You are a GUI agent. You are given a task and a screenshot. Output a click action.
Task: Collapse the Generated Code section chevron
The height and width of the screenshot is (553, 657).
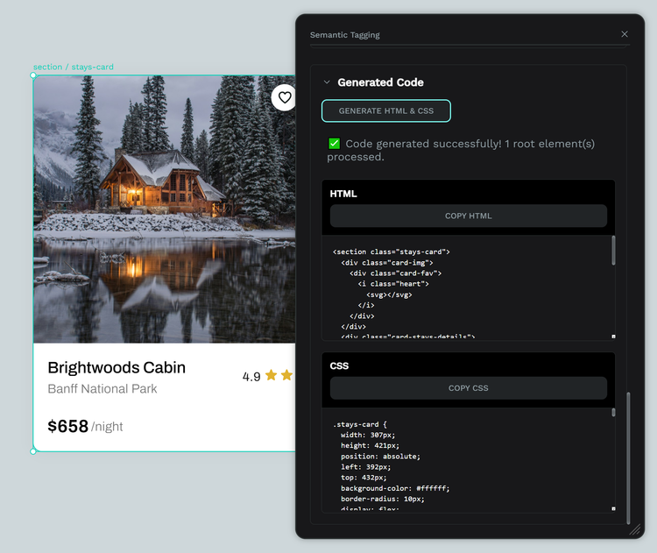(x=327, y=82)
